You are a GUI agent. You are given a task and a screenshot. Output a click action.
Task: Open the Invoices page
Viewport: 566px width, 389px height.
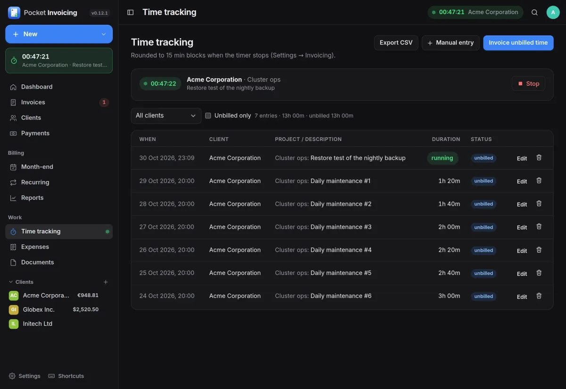tap(59, 102)
